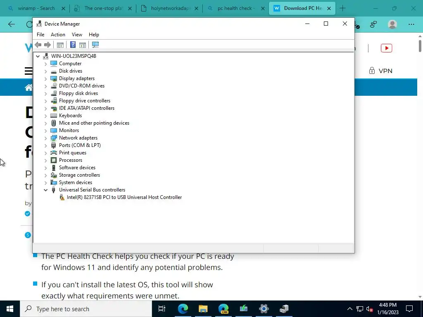Select the Processors icon

(x=54, y=160)
